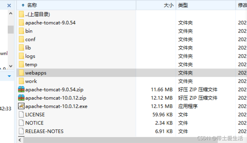Click the bin folder icon

(21, 31)
